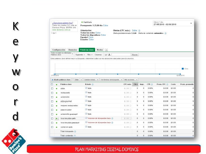The image size is (206, 154).
Task: Click Editar link next to Español
Action: (91, 37)
